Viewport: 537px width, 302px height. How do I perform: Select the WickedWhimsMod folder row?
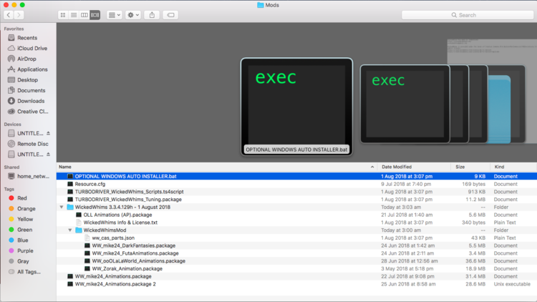pyautogui.click(x=296, y=230)
